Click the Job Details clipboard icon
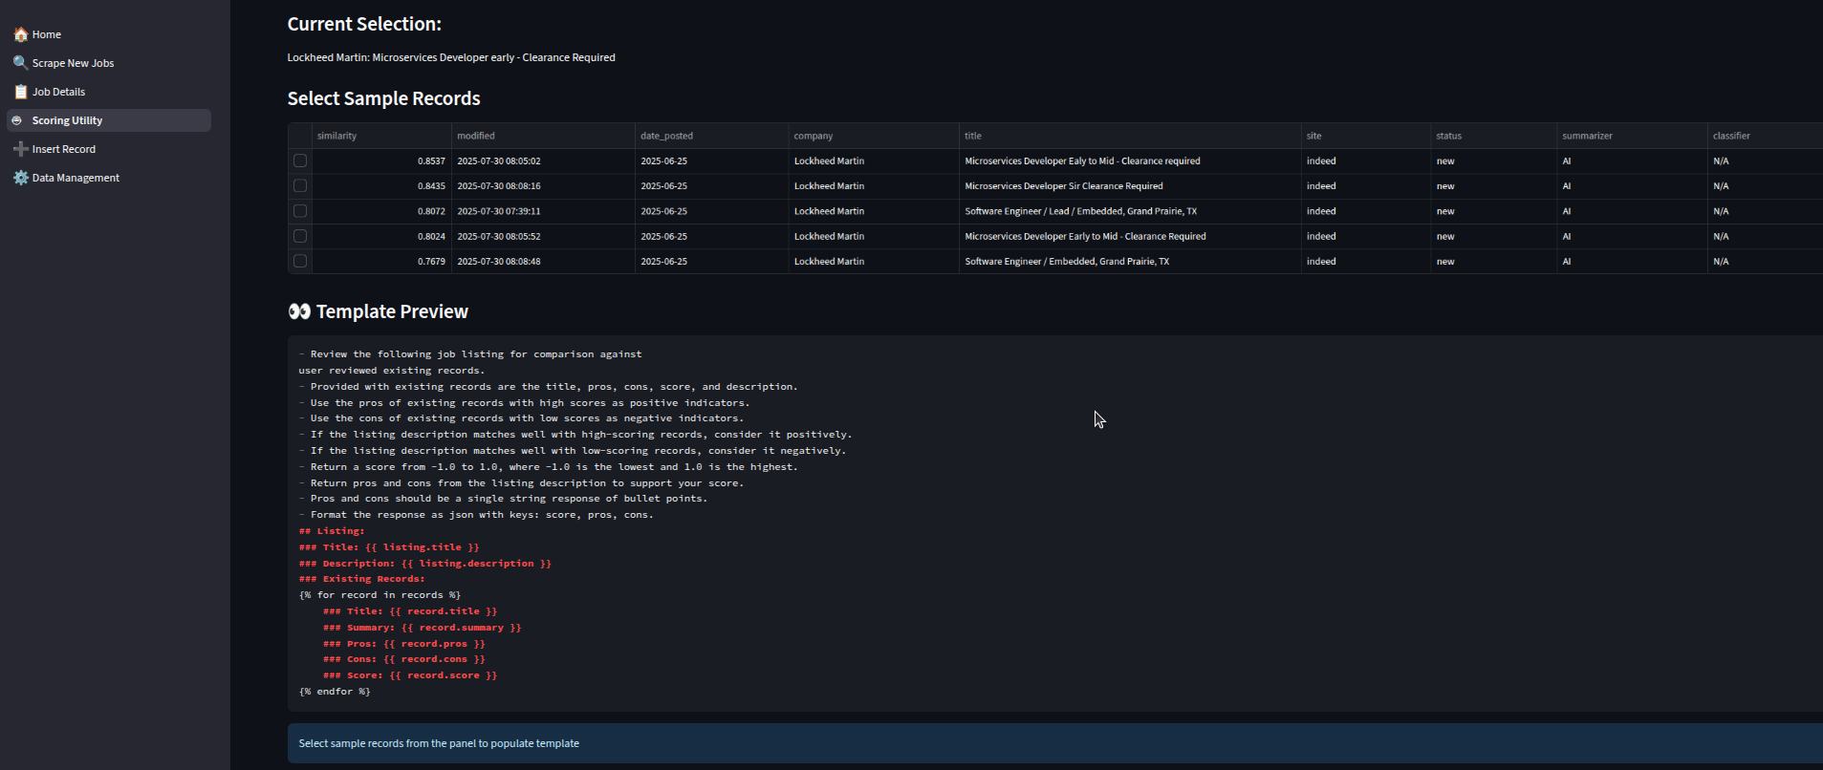The height and width of the screenshot is (770, 1823). (20, 92)
